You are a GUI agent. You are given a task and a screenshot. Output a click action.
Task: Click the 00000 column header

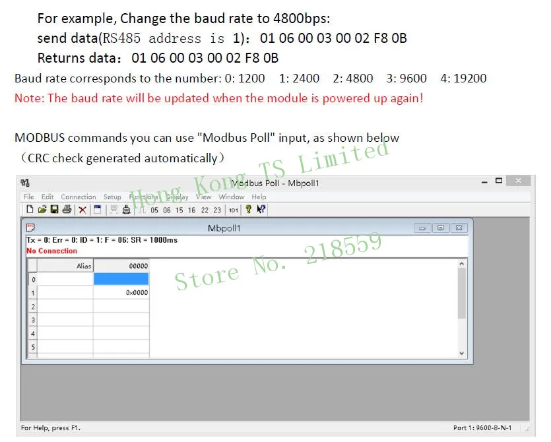[x=121, y=266]
